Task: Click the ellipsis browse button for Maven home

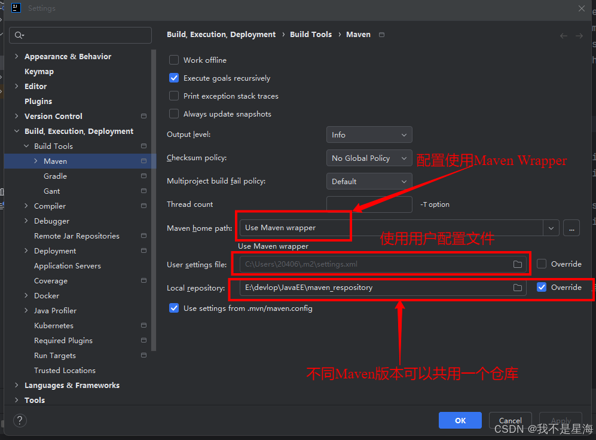Action: (571, 228)
